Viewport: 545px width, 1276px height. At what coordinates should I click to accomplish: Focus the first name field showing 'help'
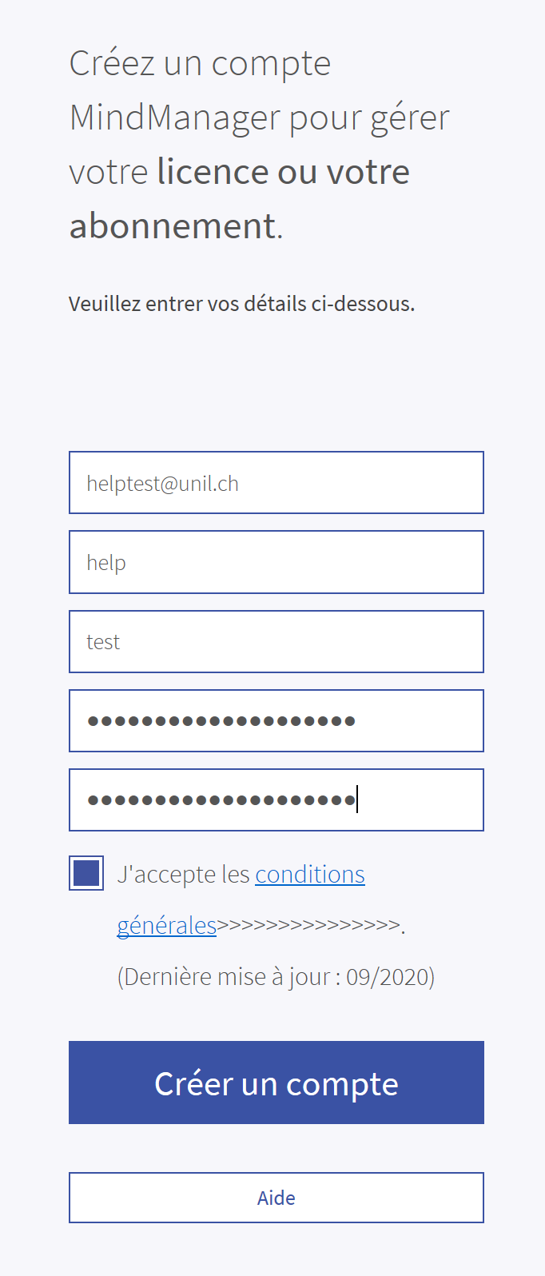point(276,562)
